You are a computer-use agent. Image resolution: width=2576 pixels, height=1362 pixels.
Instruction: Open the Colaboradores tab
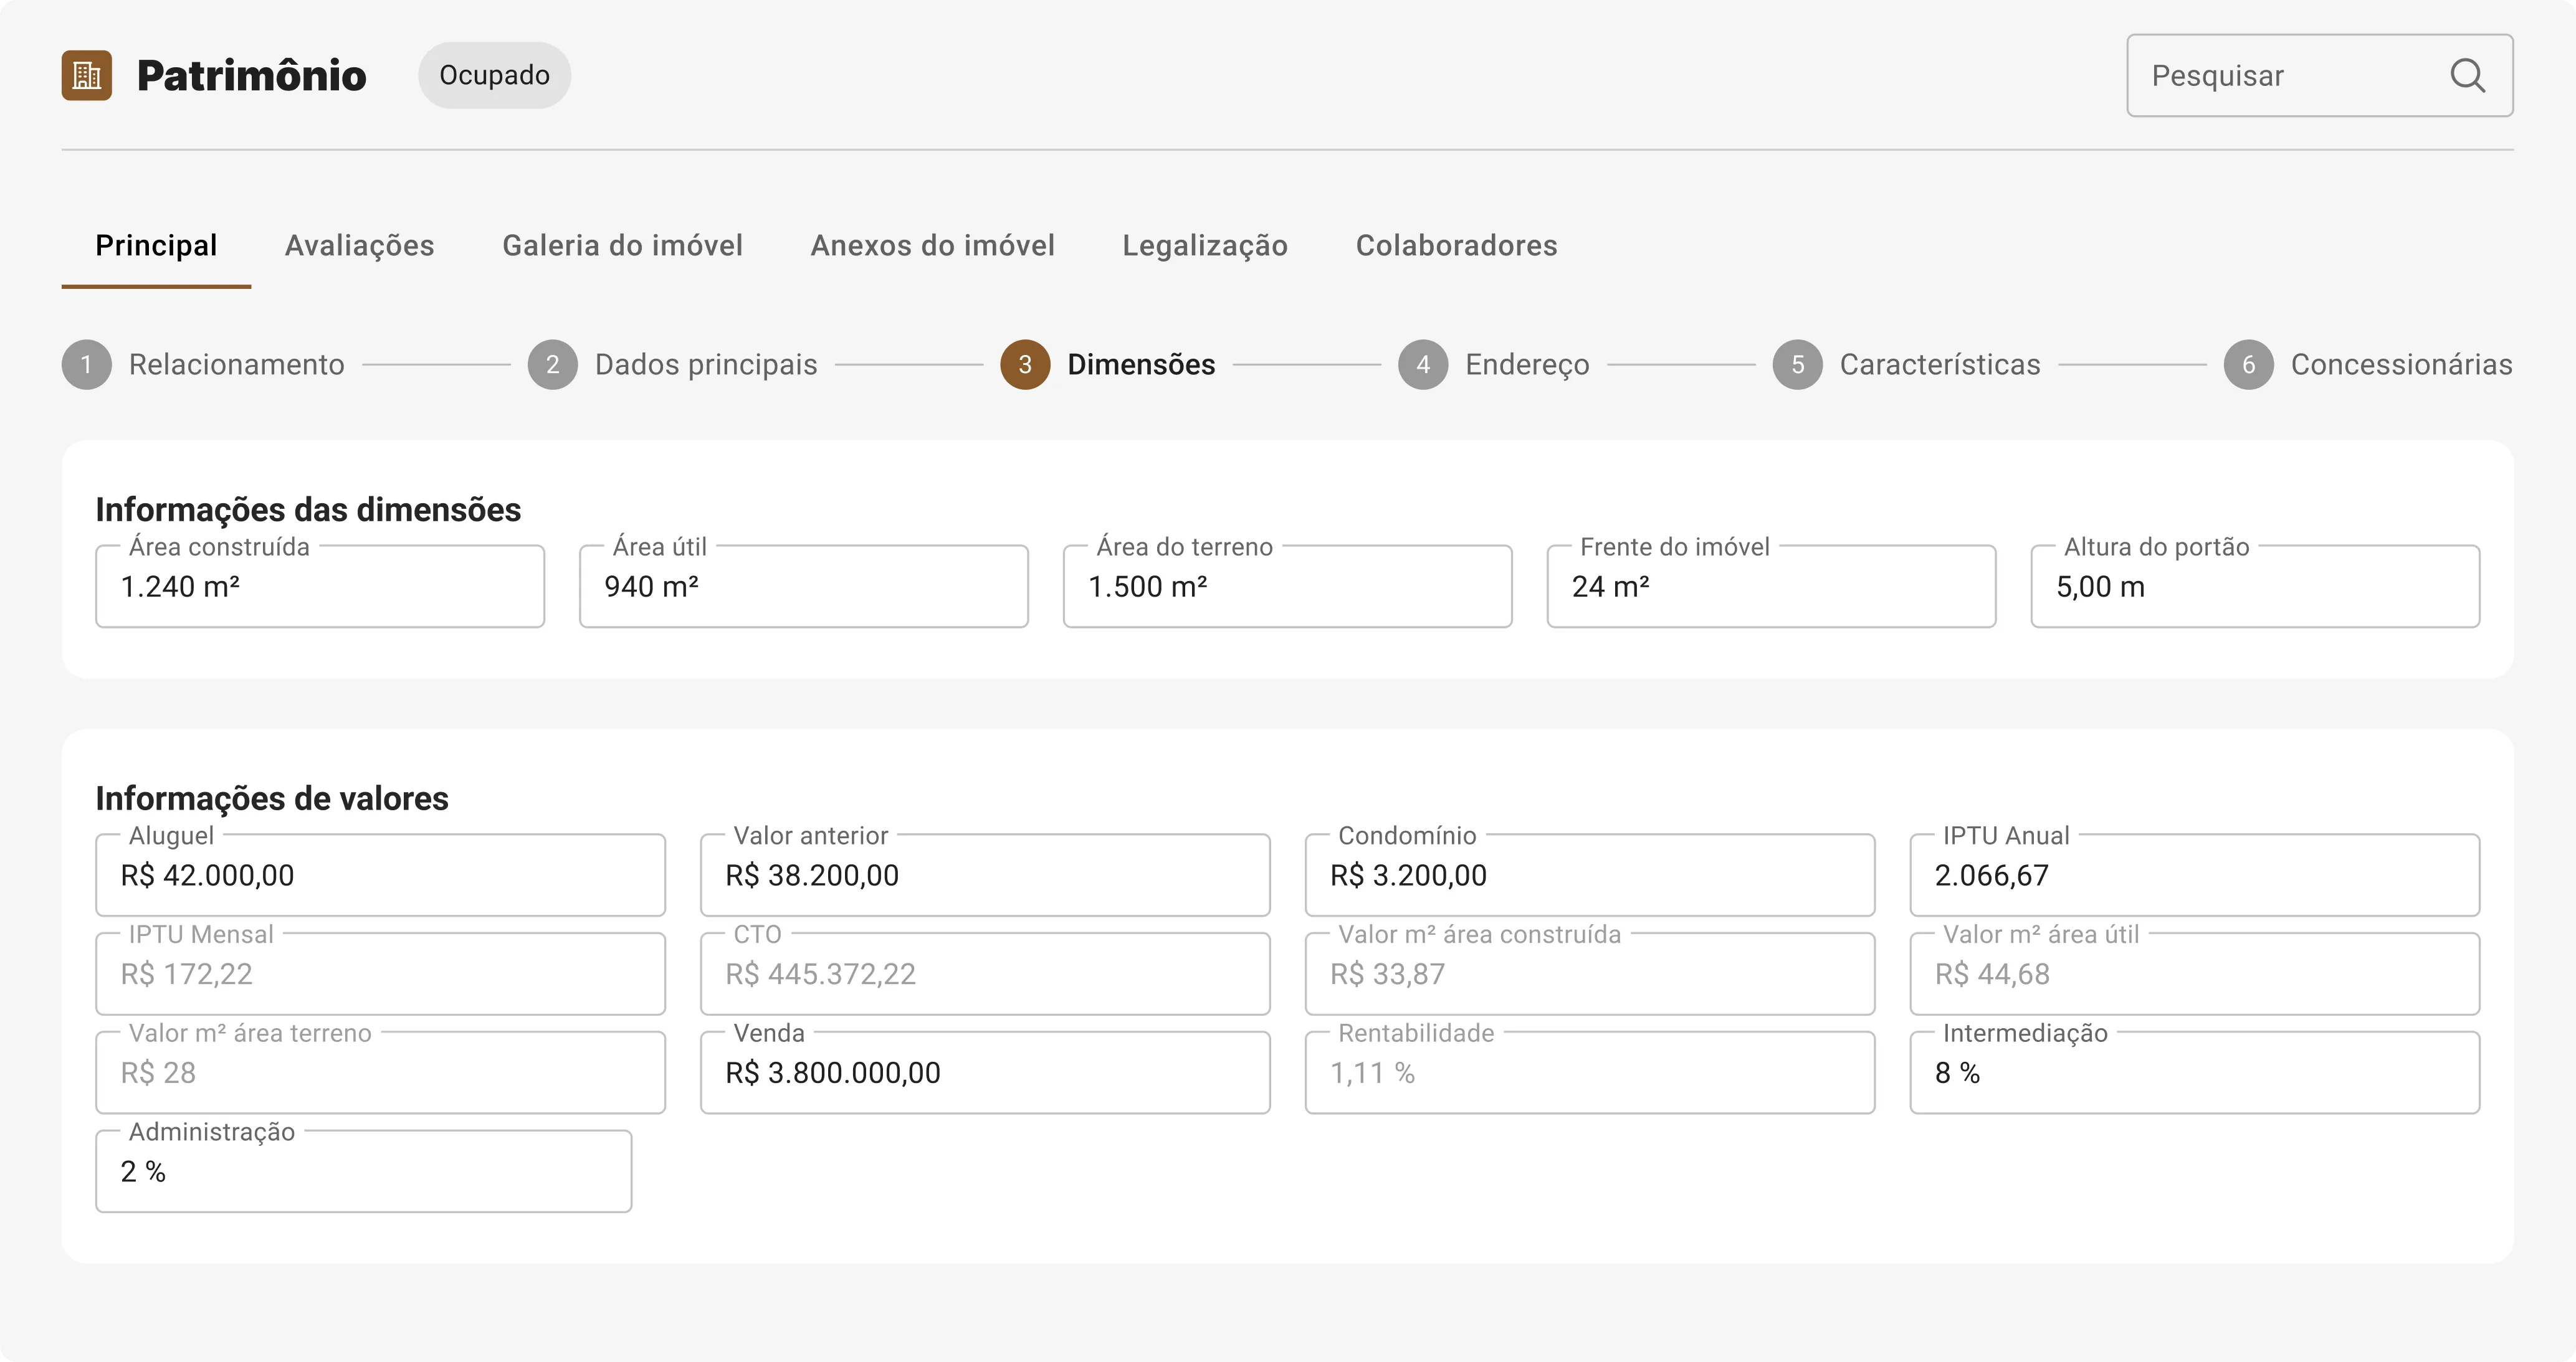point(1457,246)
